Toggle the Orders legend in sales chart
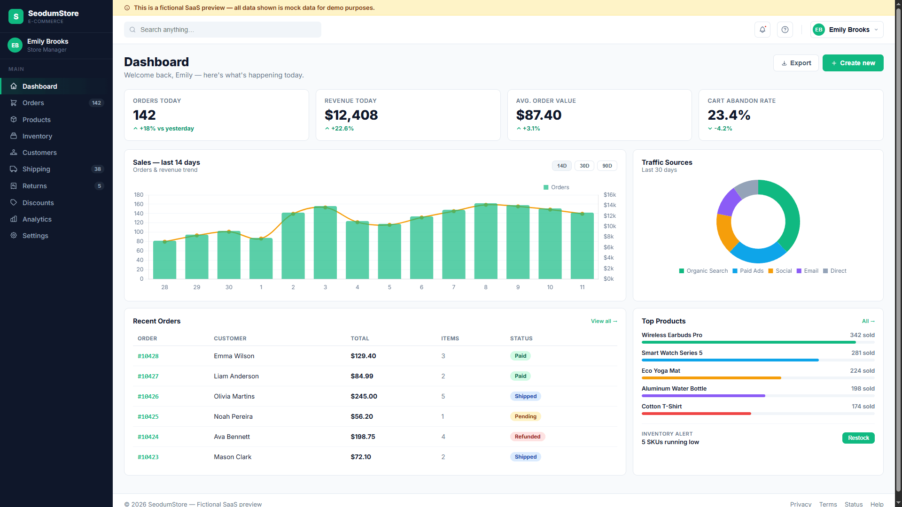 (x=556, y=187)
